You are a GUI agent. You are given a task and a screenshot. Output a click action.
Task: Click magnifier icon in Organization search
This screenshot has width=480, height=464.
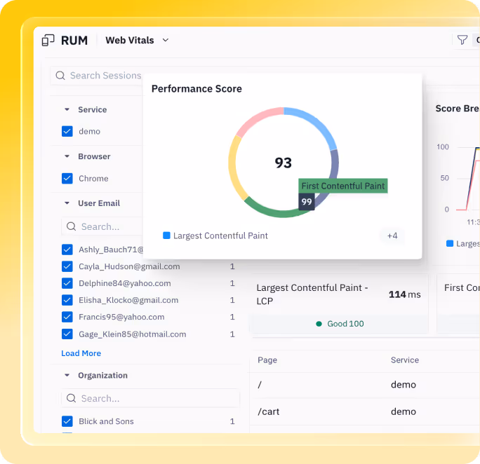[72, 398]
